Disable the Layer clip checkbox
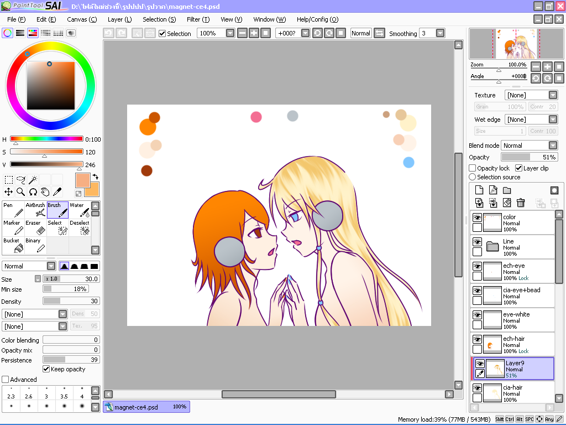The image size is (566, 425). click(518, 168)
